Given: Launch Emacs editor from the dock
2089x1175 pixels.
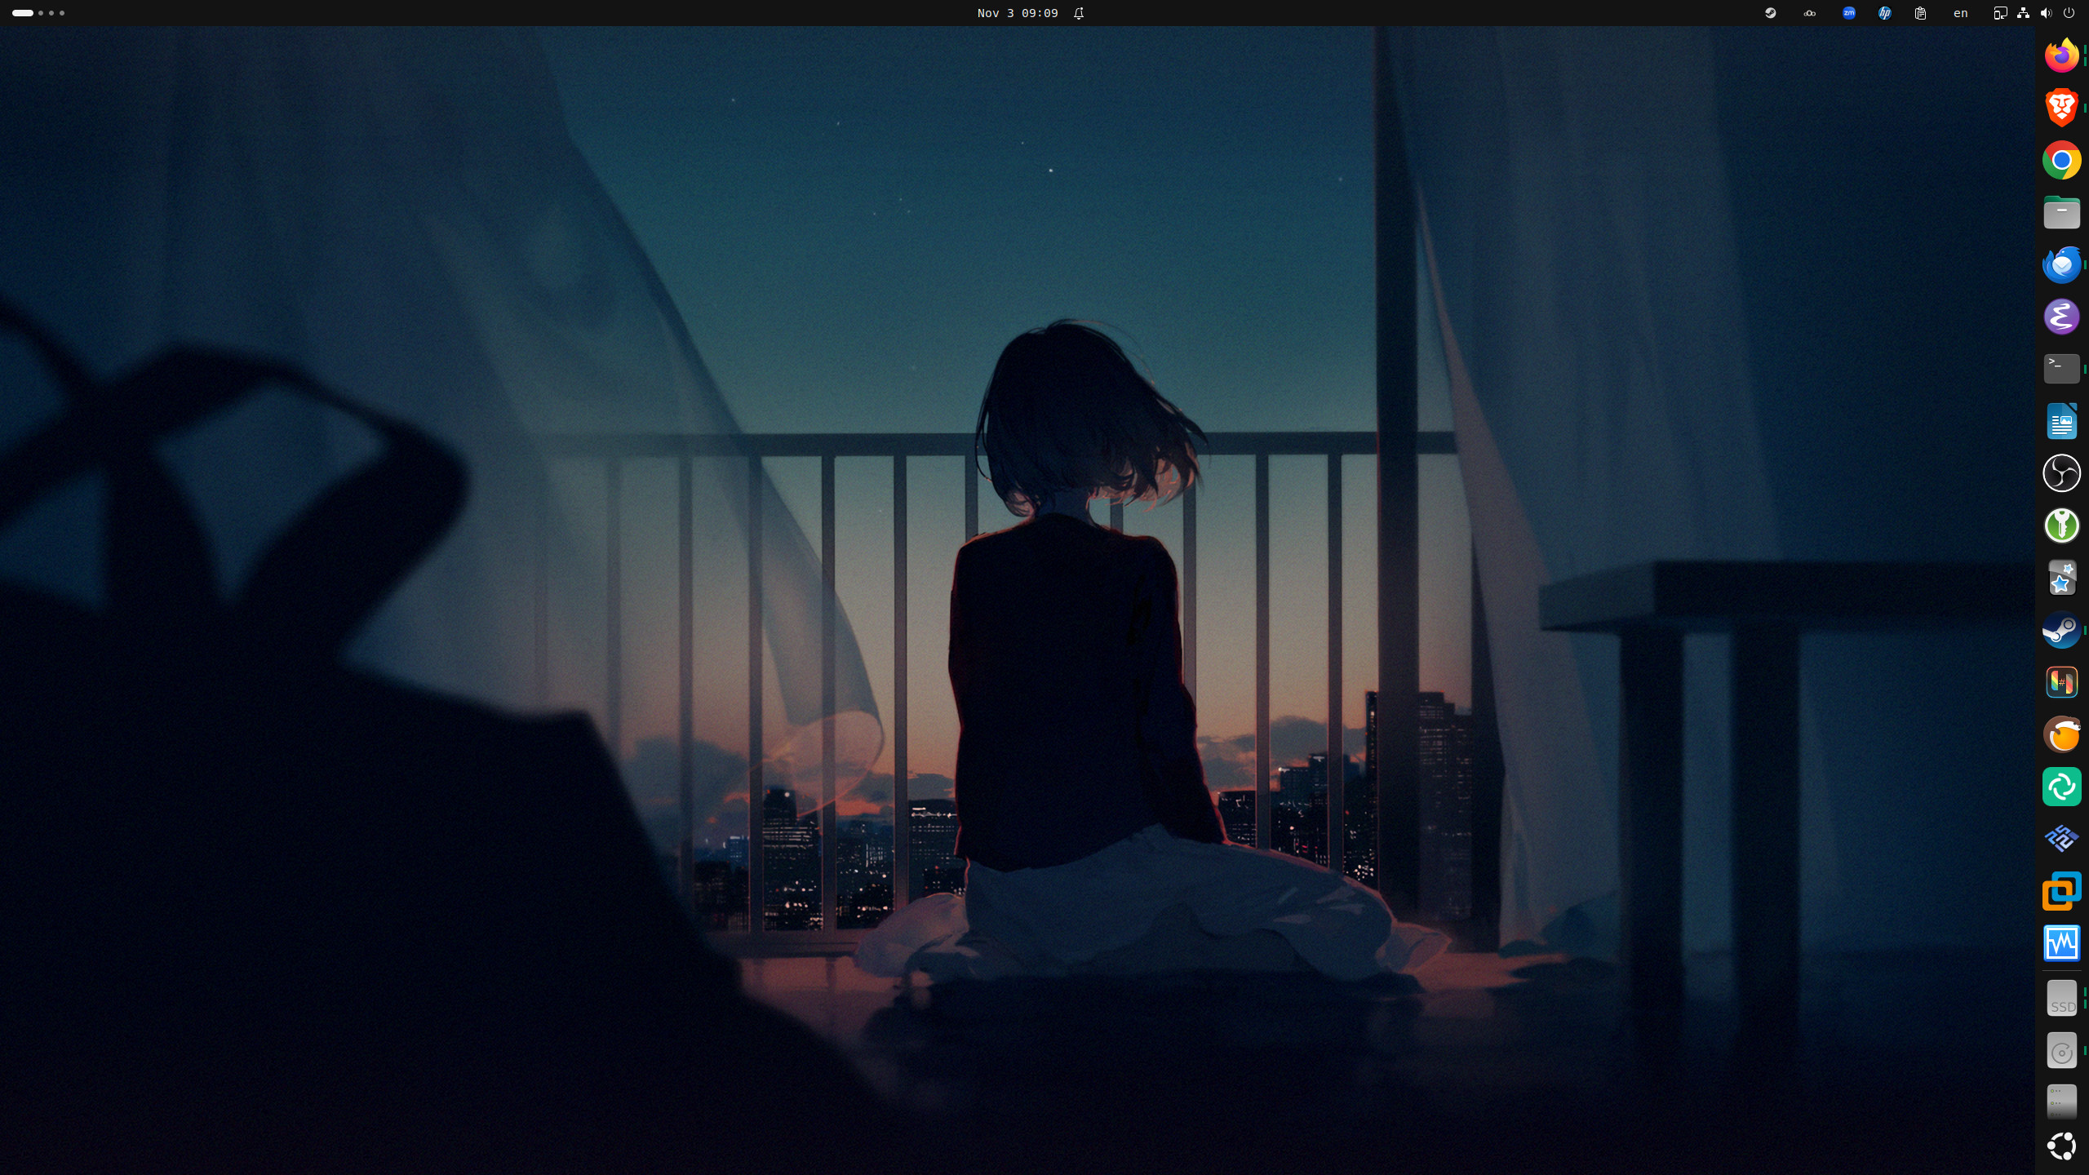Looking at the screenshot, I should [2061, 317].
